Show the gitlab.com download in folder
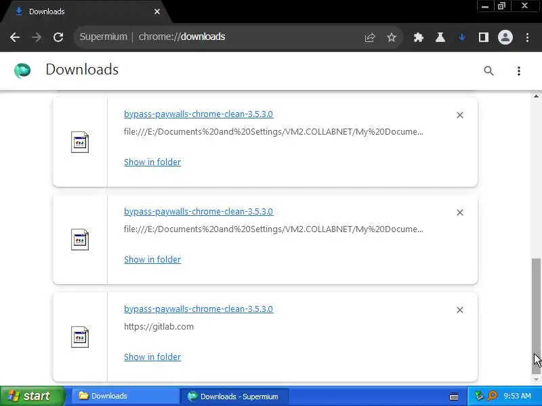The image size is (542, 406). tap(152, 357)
